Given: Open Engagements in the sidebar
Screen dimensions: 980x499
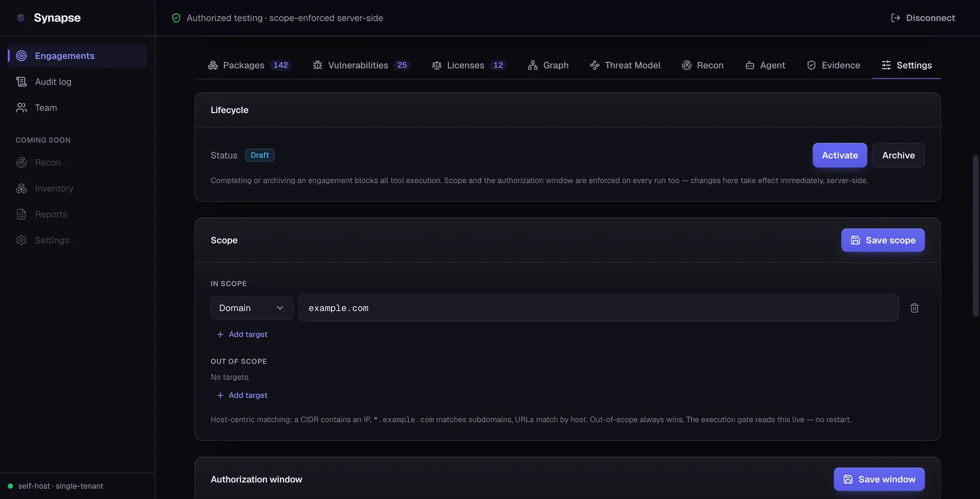Looking at the screenshot, I should click(x=77, y=56).
